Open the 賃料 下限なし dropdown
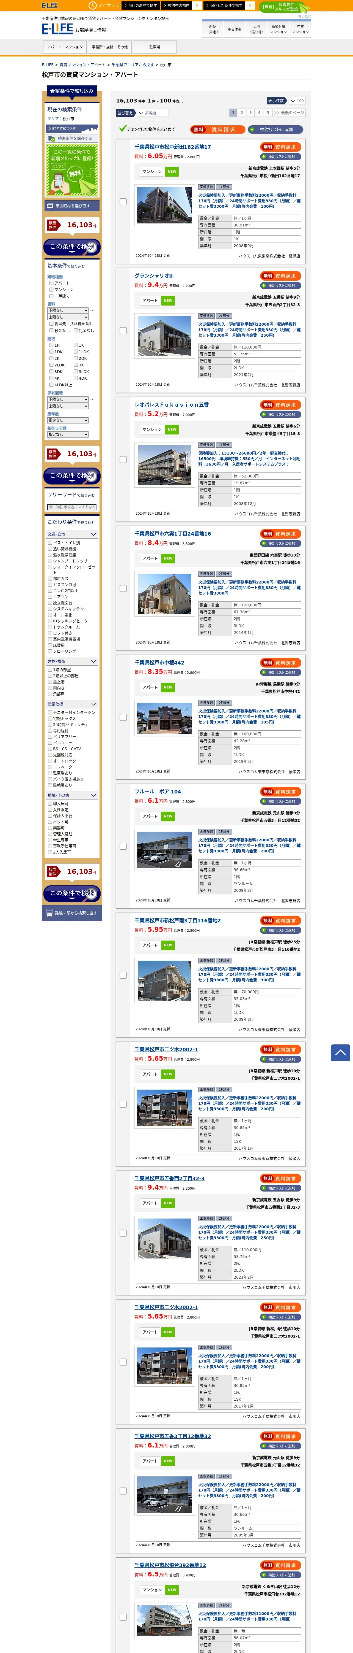Screen dimensions: 353x1653 (68, 310)
